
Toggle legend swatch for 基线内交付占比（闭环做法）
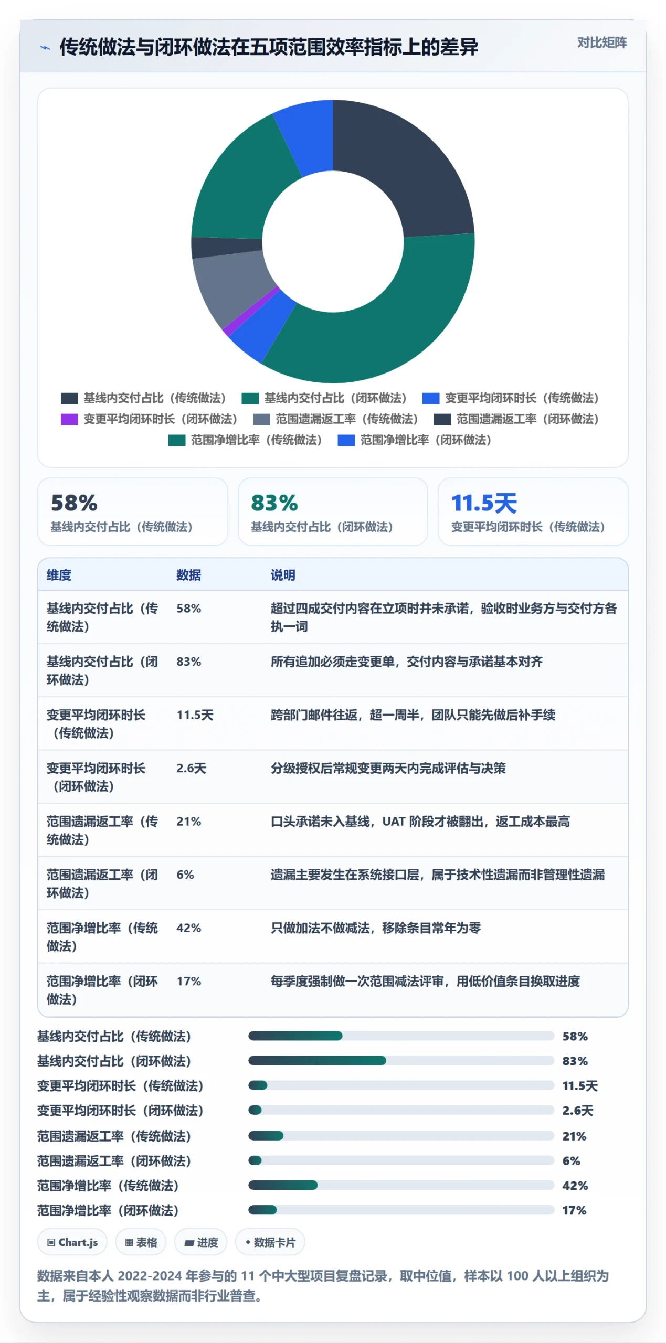coord(250,398)
